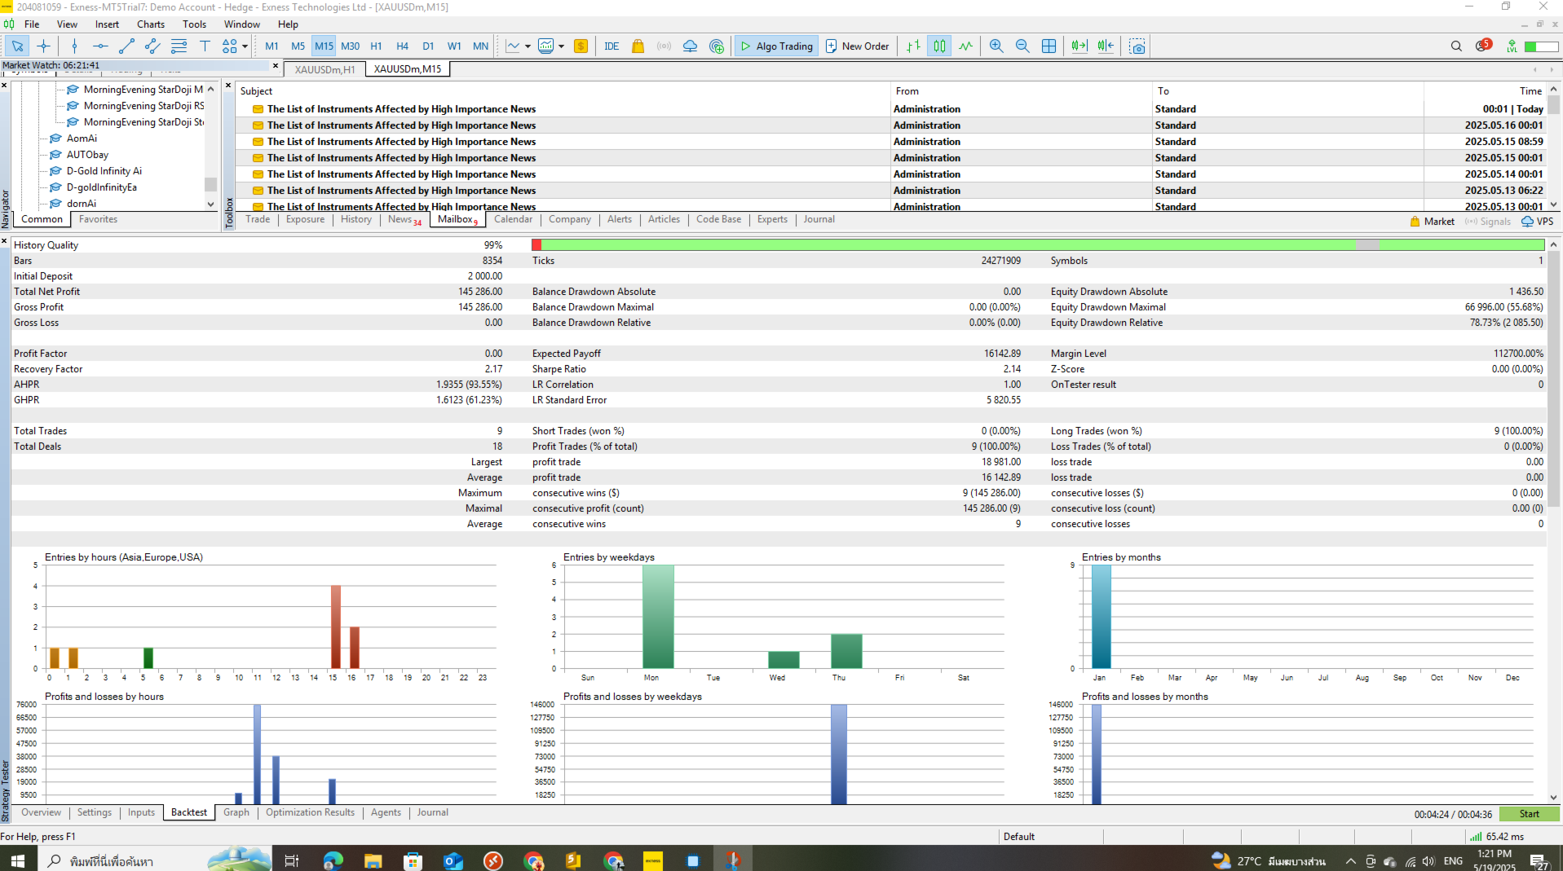Take a chart screenshot with camera icon
Image resolution: width=1563 pixels, height=871 pixels.
click(1137, 46)
